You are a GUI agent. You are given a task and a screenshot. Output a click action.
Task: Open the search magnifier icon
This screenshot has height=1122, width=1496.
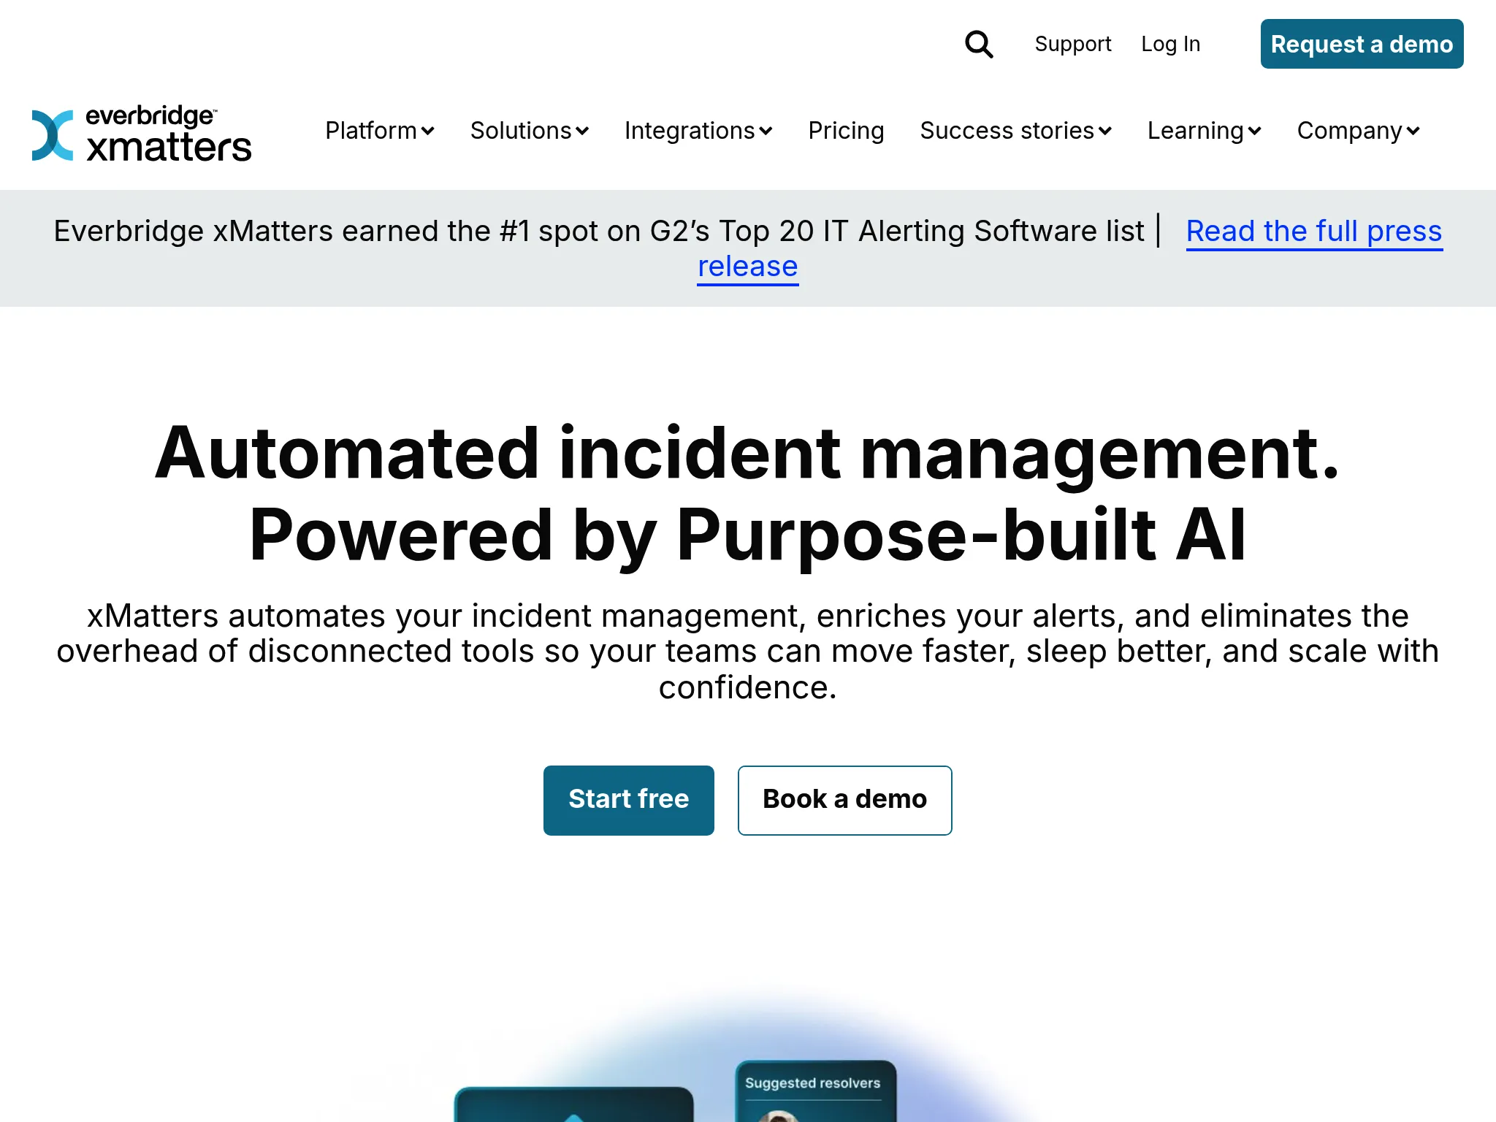[x=979, y=44]
